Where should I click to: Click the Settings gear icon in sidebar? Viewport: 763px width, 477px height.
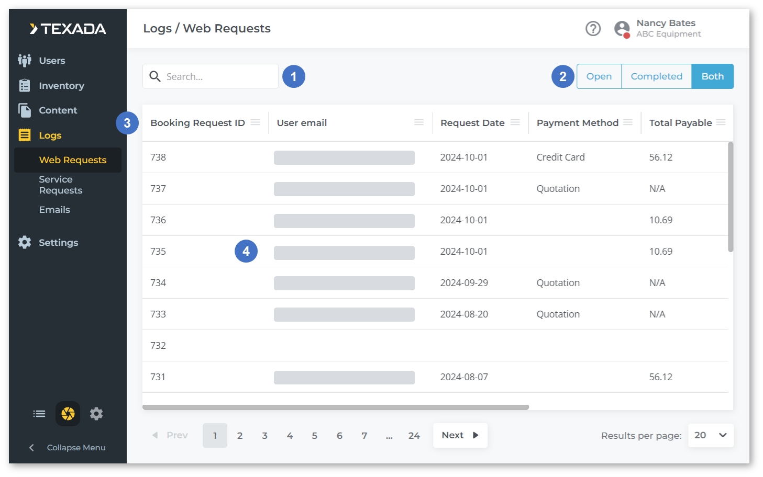tap(25, 242)
